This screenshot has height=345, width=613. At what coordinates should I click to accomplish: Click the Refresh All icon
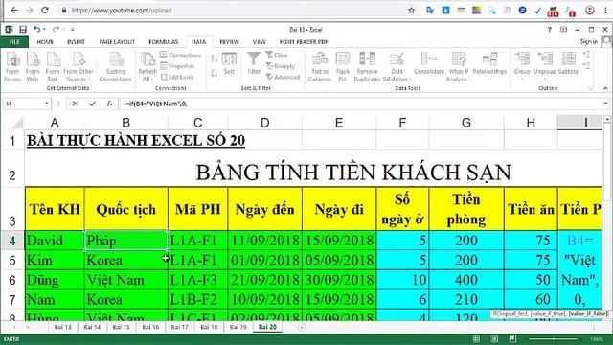[x=148, y=67]
